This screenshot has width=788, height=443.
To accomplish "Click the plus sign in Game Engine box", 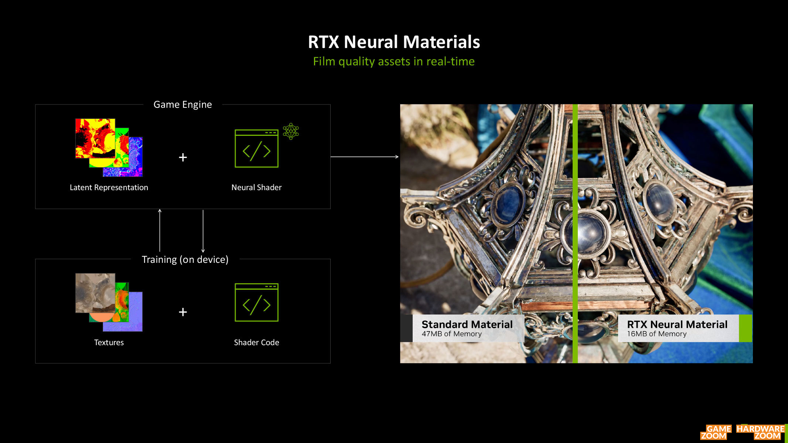I will [x=183, y=158].
